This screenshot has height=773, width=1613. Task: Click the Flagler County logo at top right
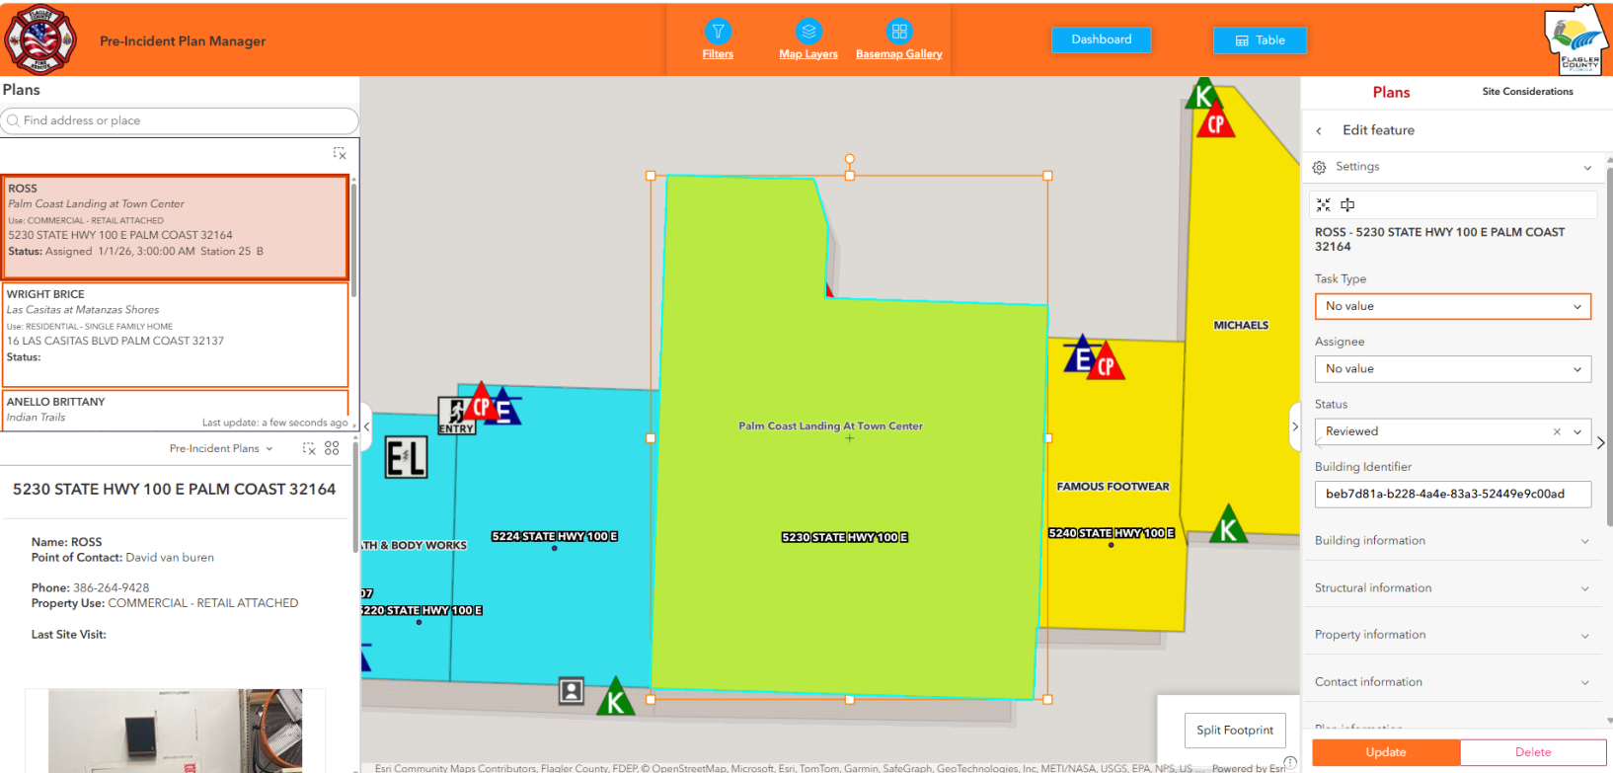tap(1577, 39)
